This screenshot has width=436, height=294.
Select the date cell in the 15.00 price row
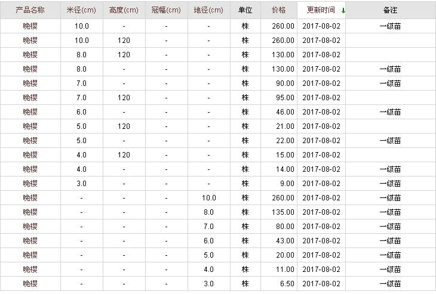[x=321, y=155]
